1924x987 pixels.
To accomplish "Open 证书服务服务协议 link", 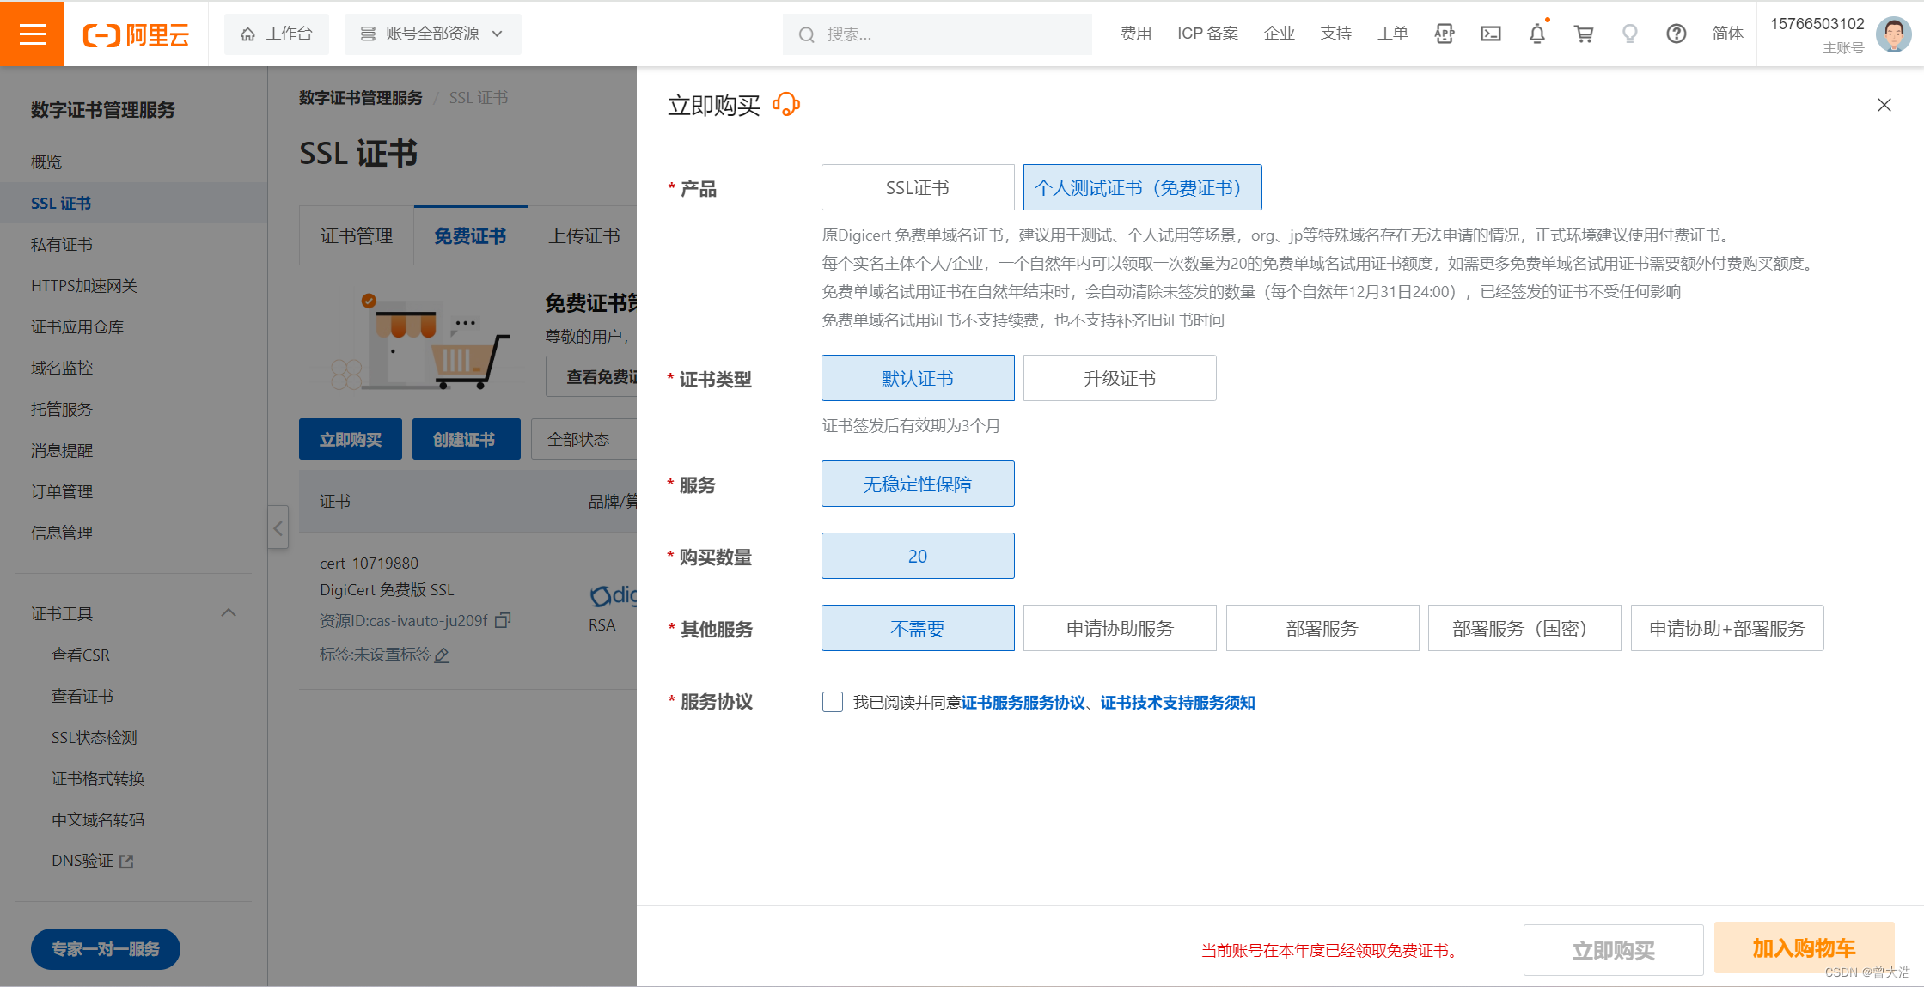I will 1023,703.
